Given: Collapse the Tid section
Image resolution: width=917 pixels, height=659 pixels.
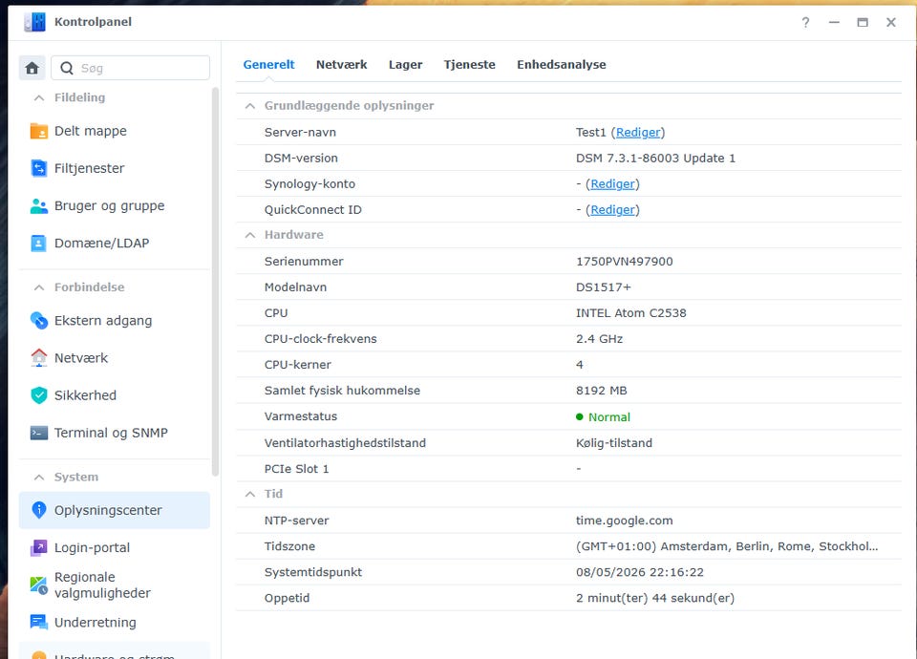Looking at the screenshot, I should 250,494.
